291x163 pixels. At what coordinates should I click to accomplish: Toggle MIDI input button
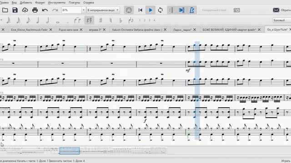(129, 10)
